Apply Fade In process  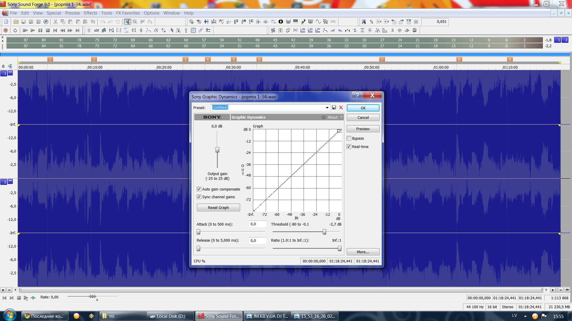click(333, 30)
